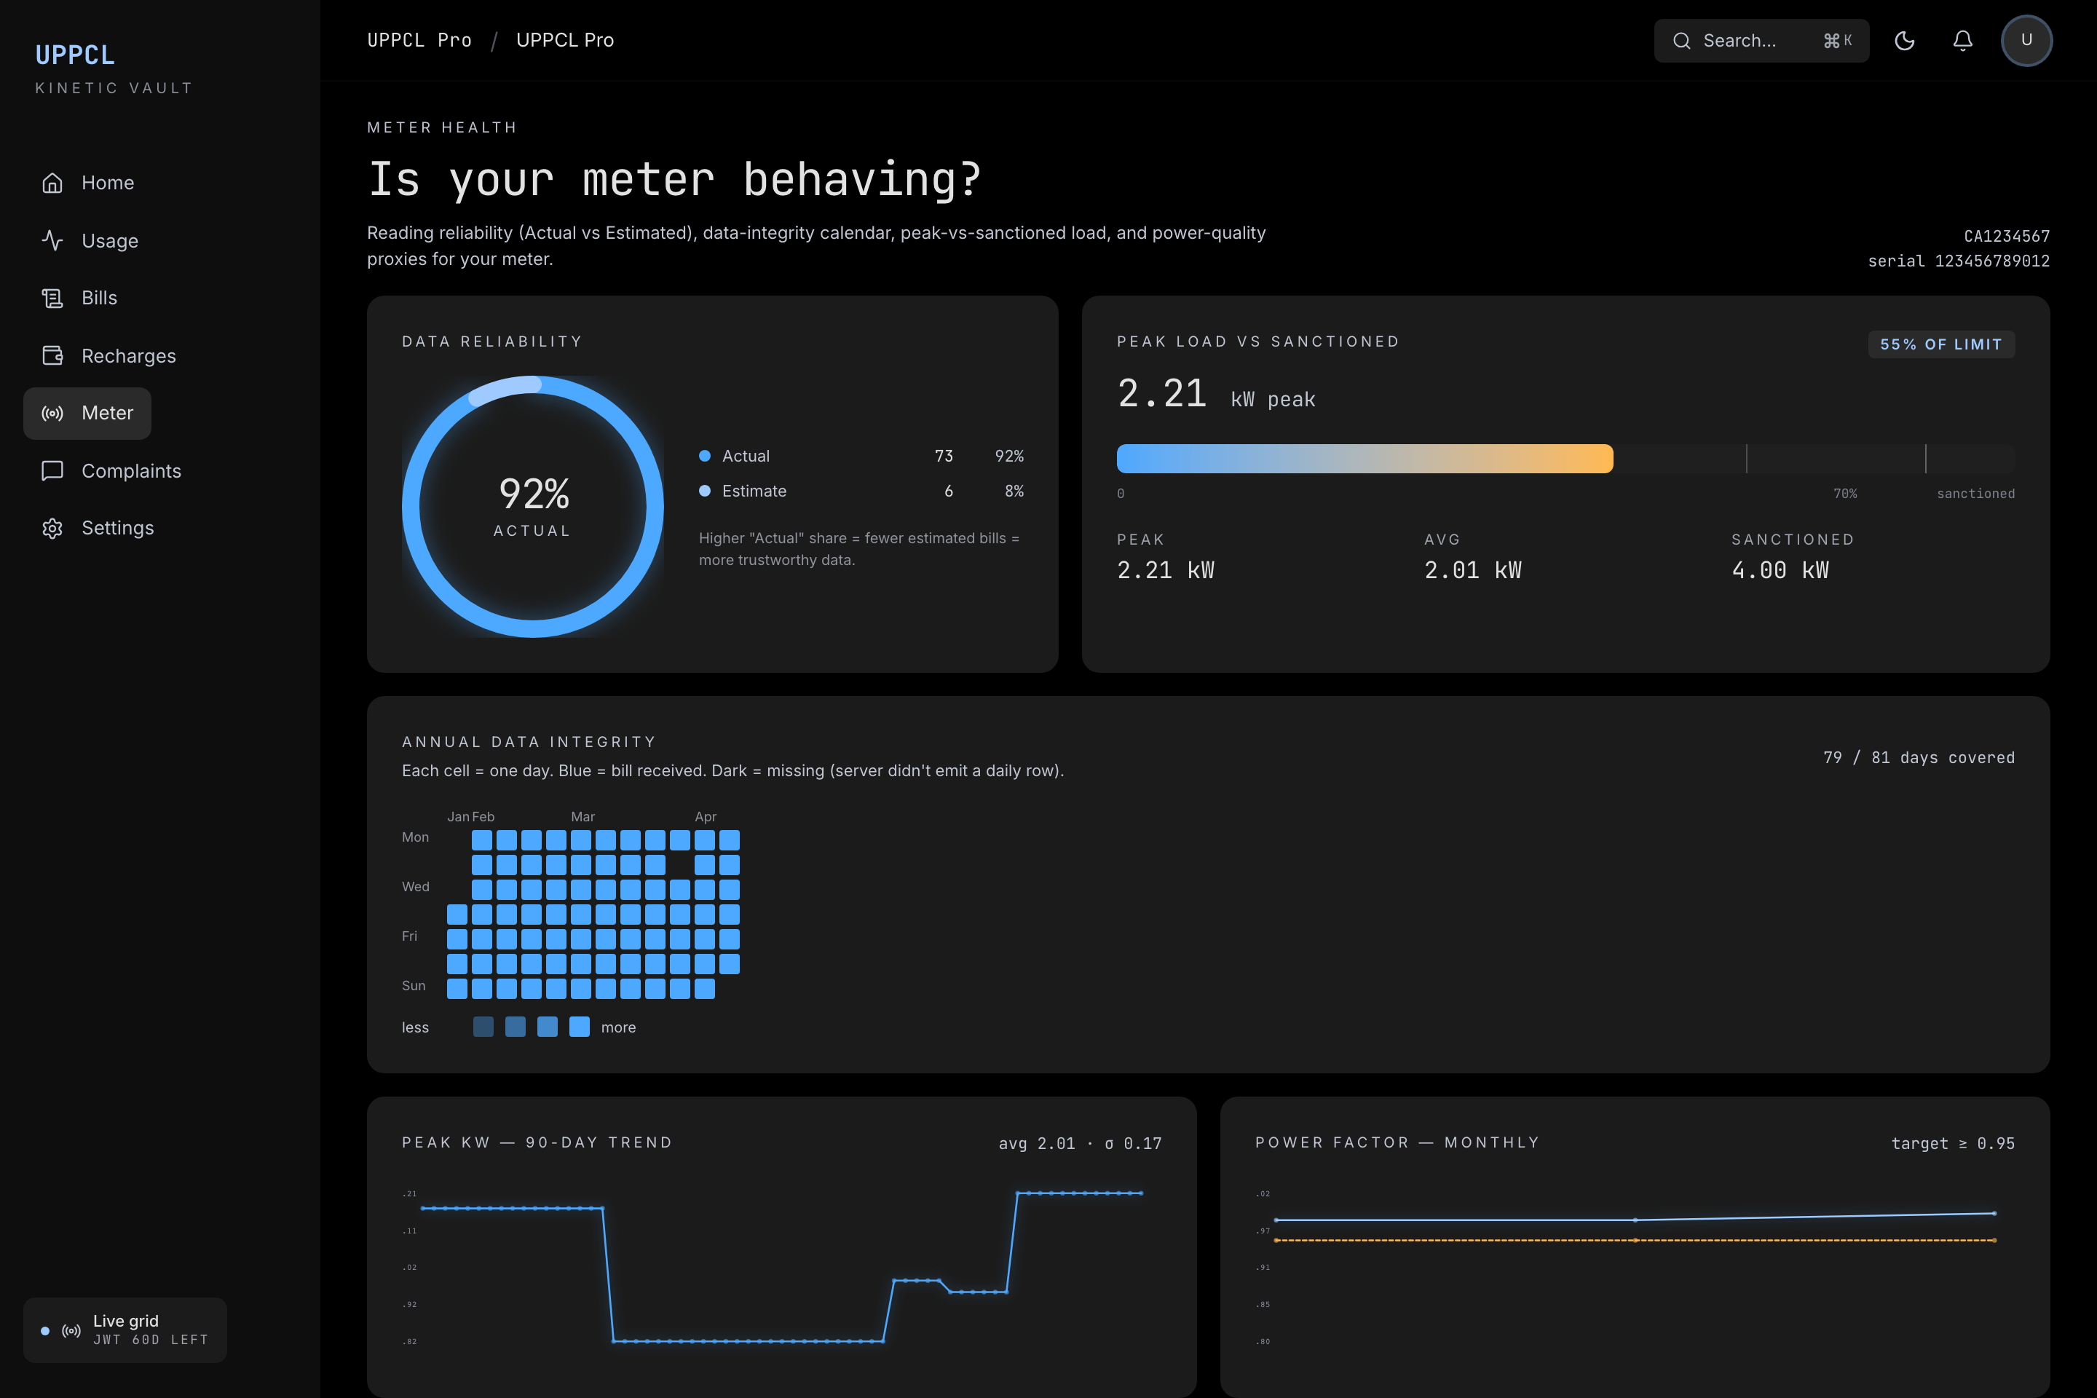Click the 55% OF LIMIT badge
The width and height of the screenshot is (2097, 1398).
pyautogui.click(x=1940, y=344)
